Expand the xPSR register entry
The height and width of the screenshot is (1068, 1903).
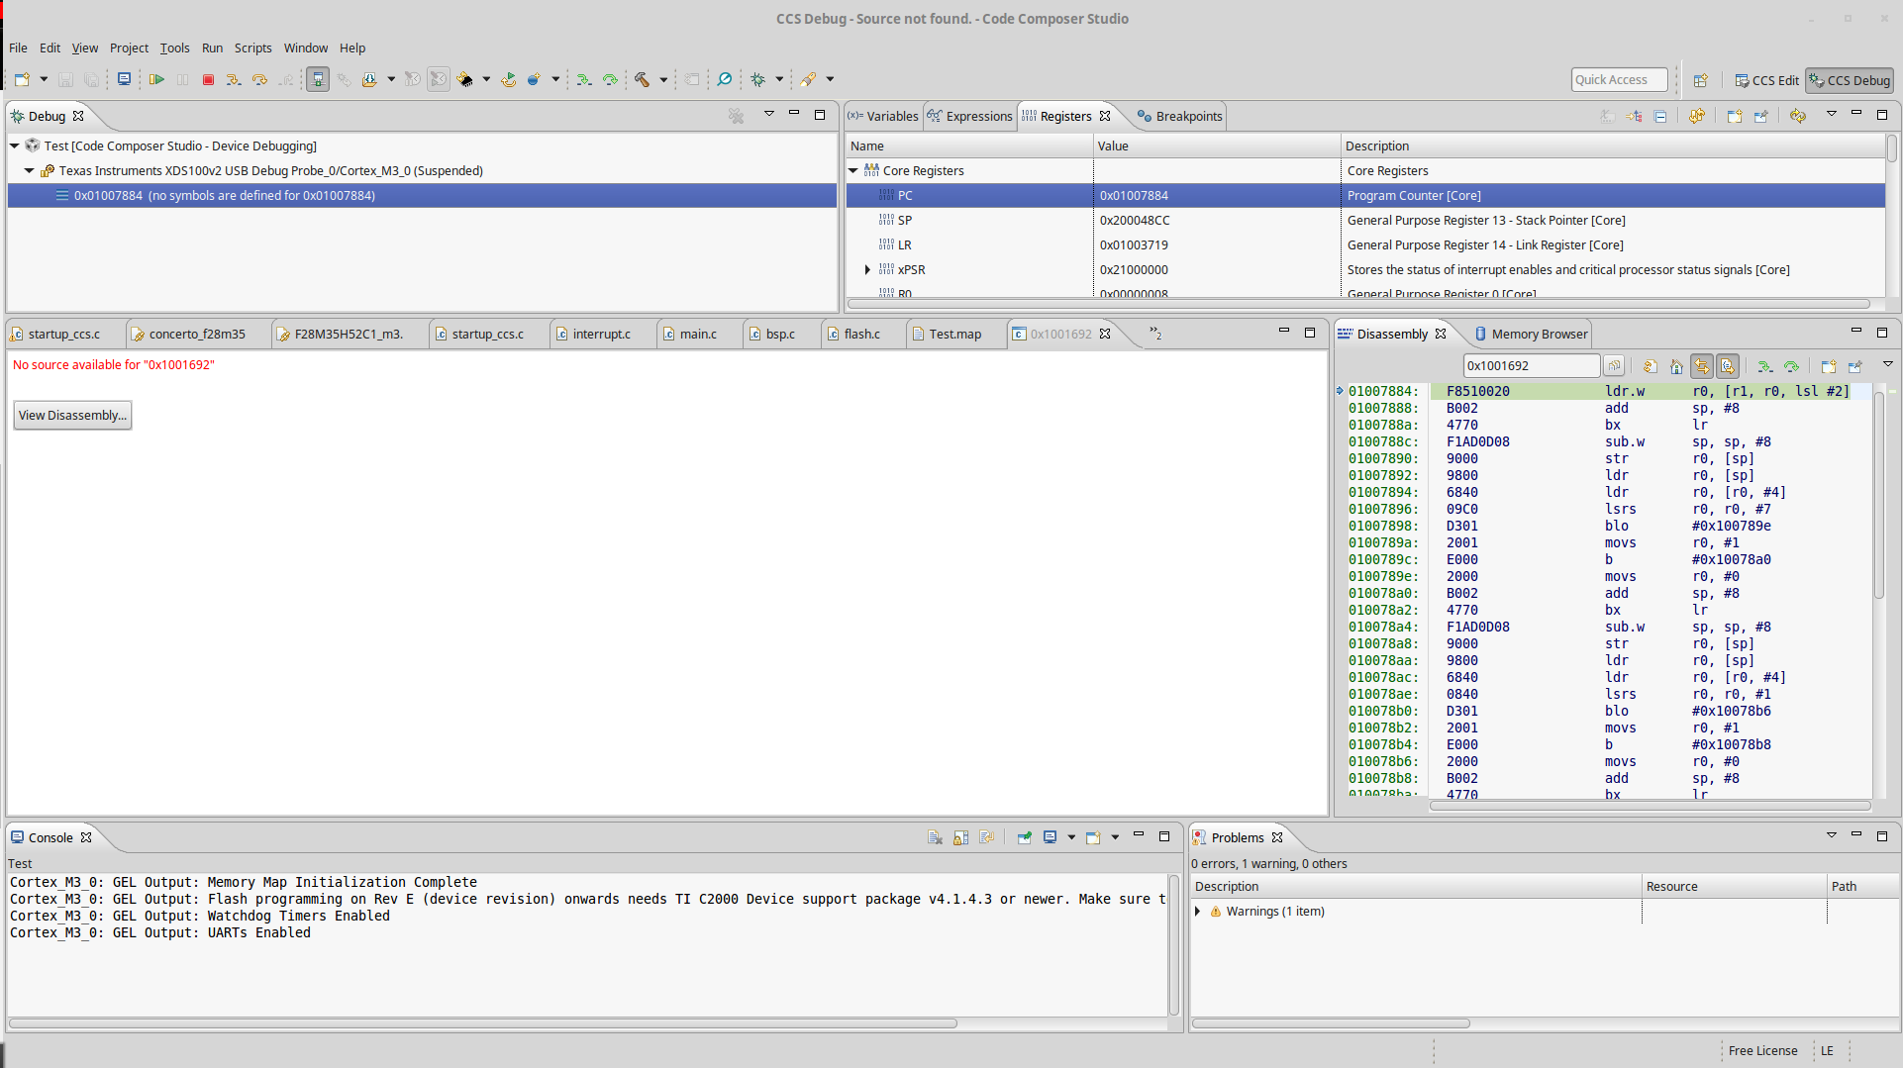867,269
